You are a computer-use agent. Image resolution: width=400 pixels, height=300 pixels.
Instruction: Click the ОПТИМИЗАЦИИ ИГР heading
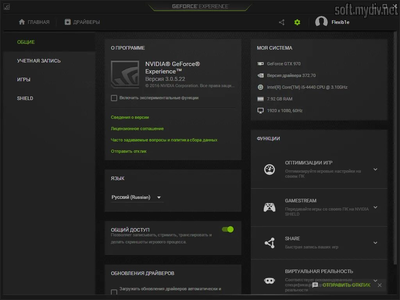coord(309,163)
